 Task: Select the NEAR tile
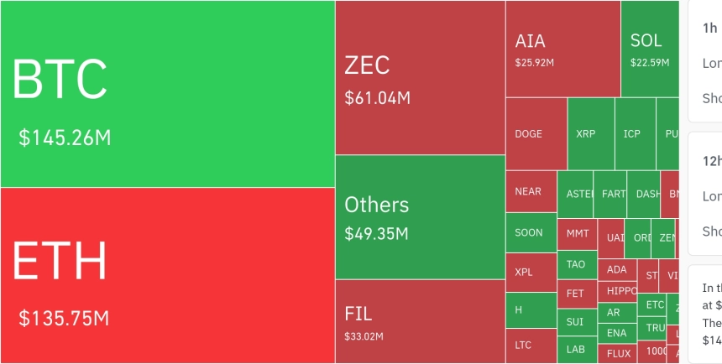531,191
